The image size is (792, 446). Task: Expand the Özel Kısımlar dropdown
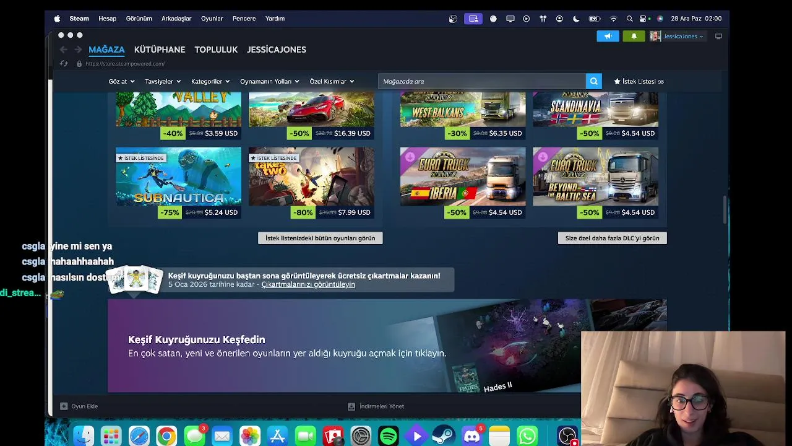tap(332, 81)
